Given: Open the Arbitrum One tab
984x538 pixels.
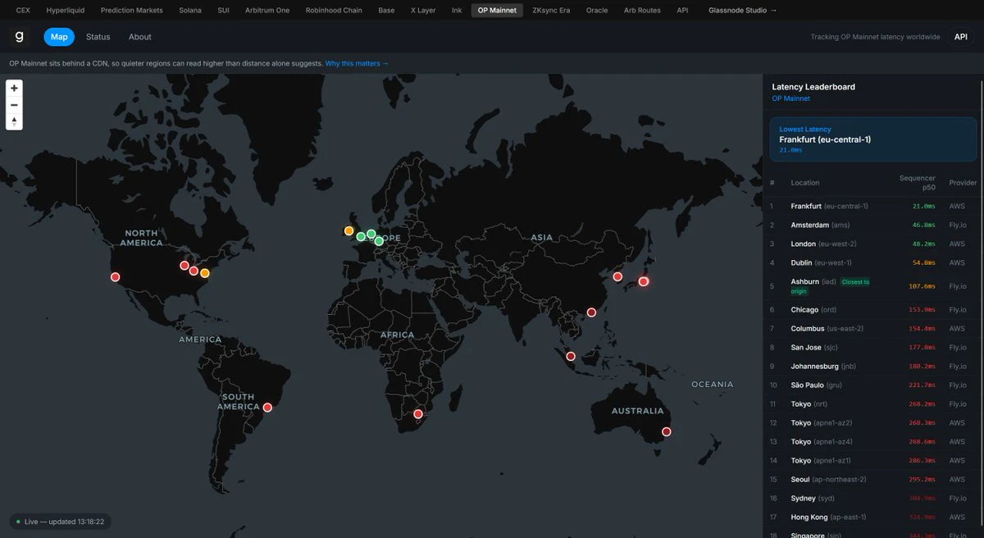Looking at the screenshot, I should pyautogui.click(x=267, y=11).
